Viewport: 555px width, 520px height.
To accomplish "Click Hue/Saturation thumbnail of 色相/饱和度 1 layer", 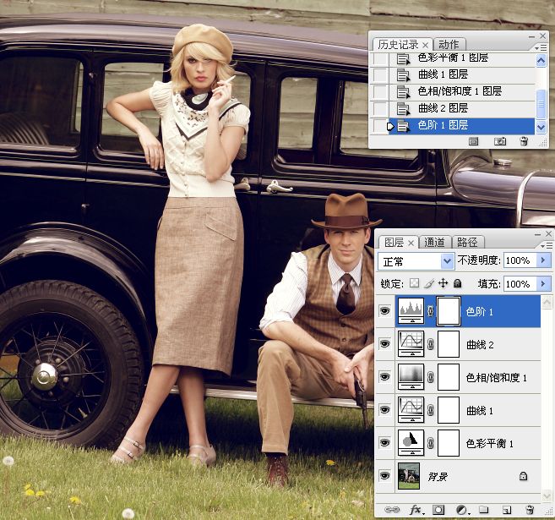I will click(411, 377).
